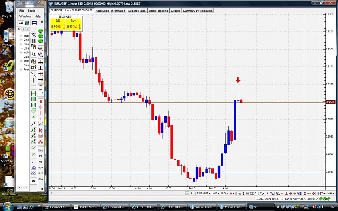338x211 pixels.
Task: Select the candlestick chart type icon
Action: coord(41,101)
